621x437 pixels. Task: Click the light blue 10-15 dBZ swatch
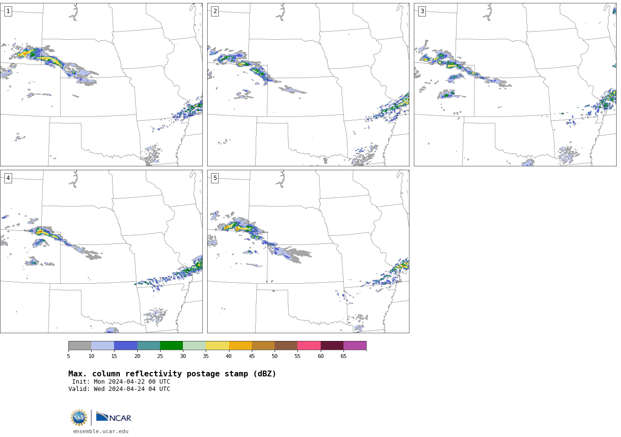[102, 346]
